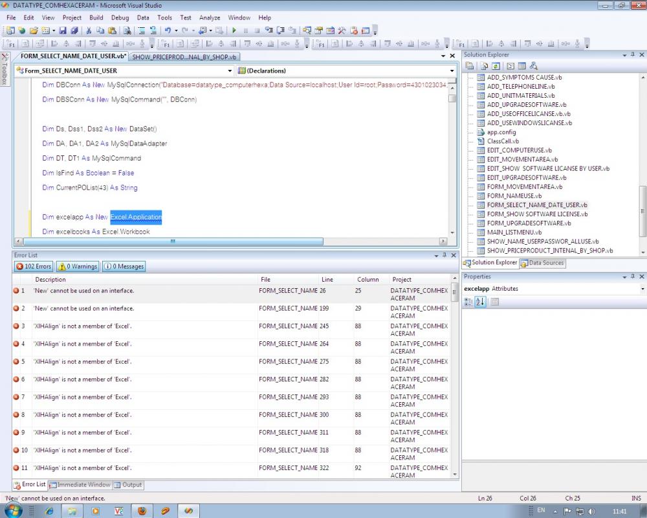
Task: Click the Cut scissors icon
Action: pos(89,30)
